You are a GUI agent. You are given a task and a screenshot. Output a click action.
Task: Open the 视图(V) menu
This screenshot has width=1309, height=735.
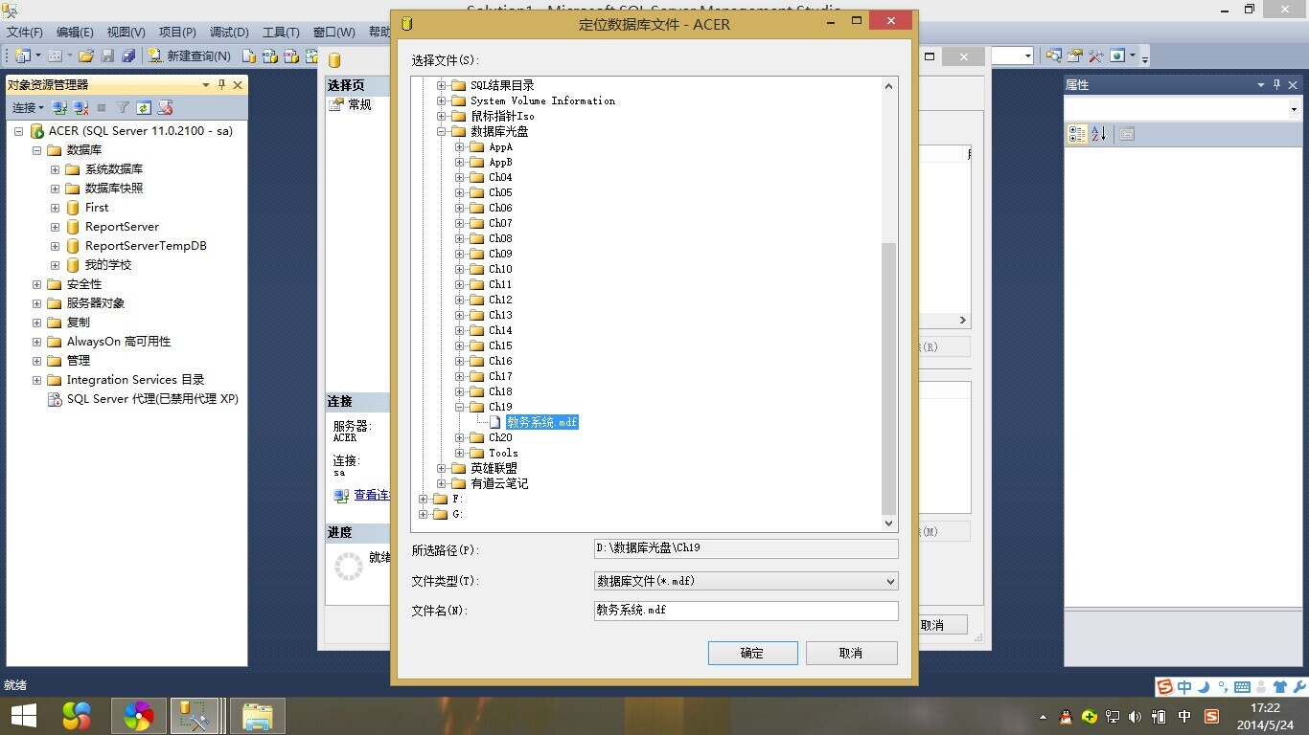point(126,33)
